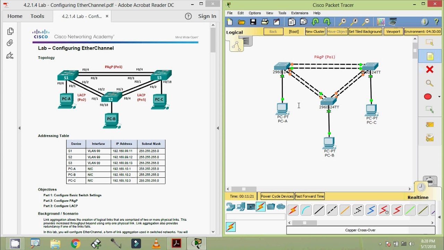The width and height of the screenshot is (444, 250).
Task: Click the Viewport button
Action: click(393, 32)
